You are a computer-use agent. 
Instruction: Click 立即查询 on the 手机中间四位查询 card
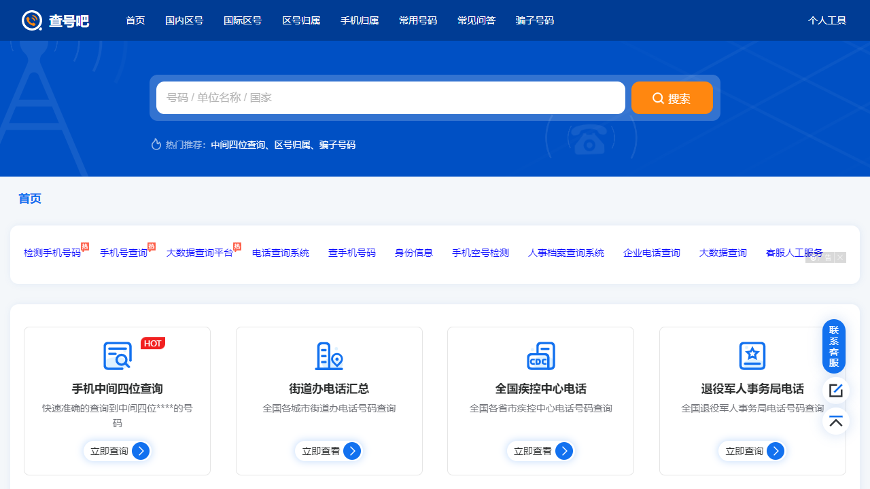point(117,450)
